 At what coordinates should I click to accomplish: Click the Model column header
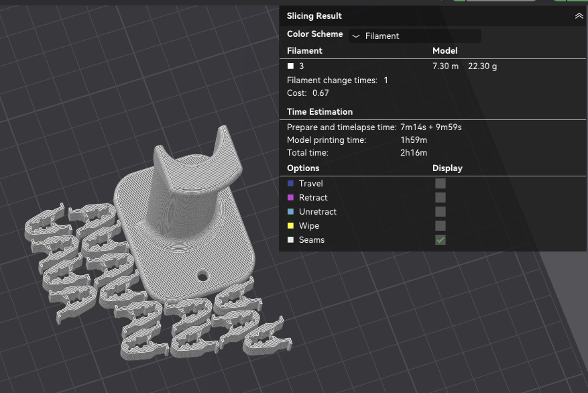pos(445,50)
